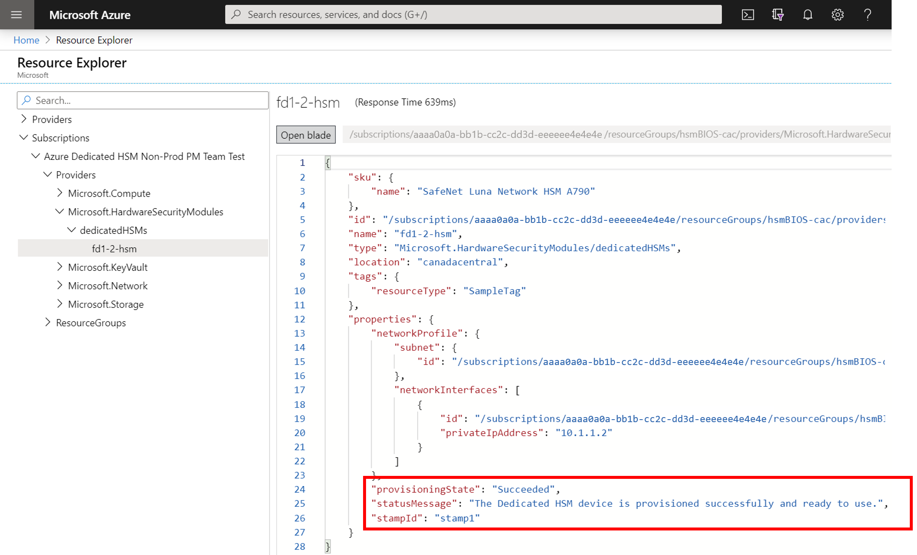Image resolution: width=917 pixels, height=555 pixels.
Task: Open portal settings gear
Action: tap(837, 15)
